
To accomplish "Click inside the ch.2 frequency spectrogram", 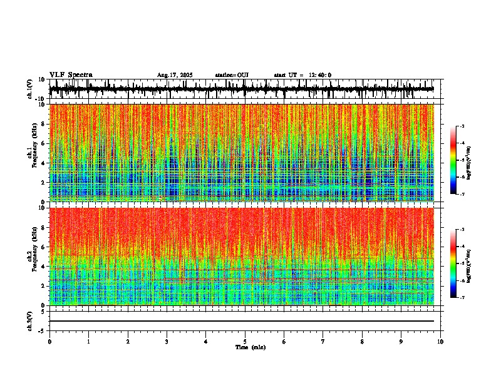I will tap(242, 257).
